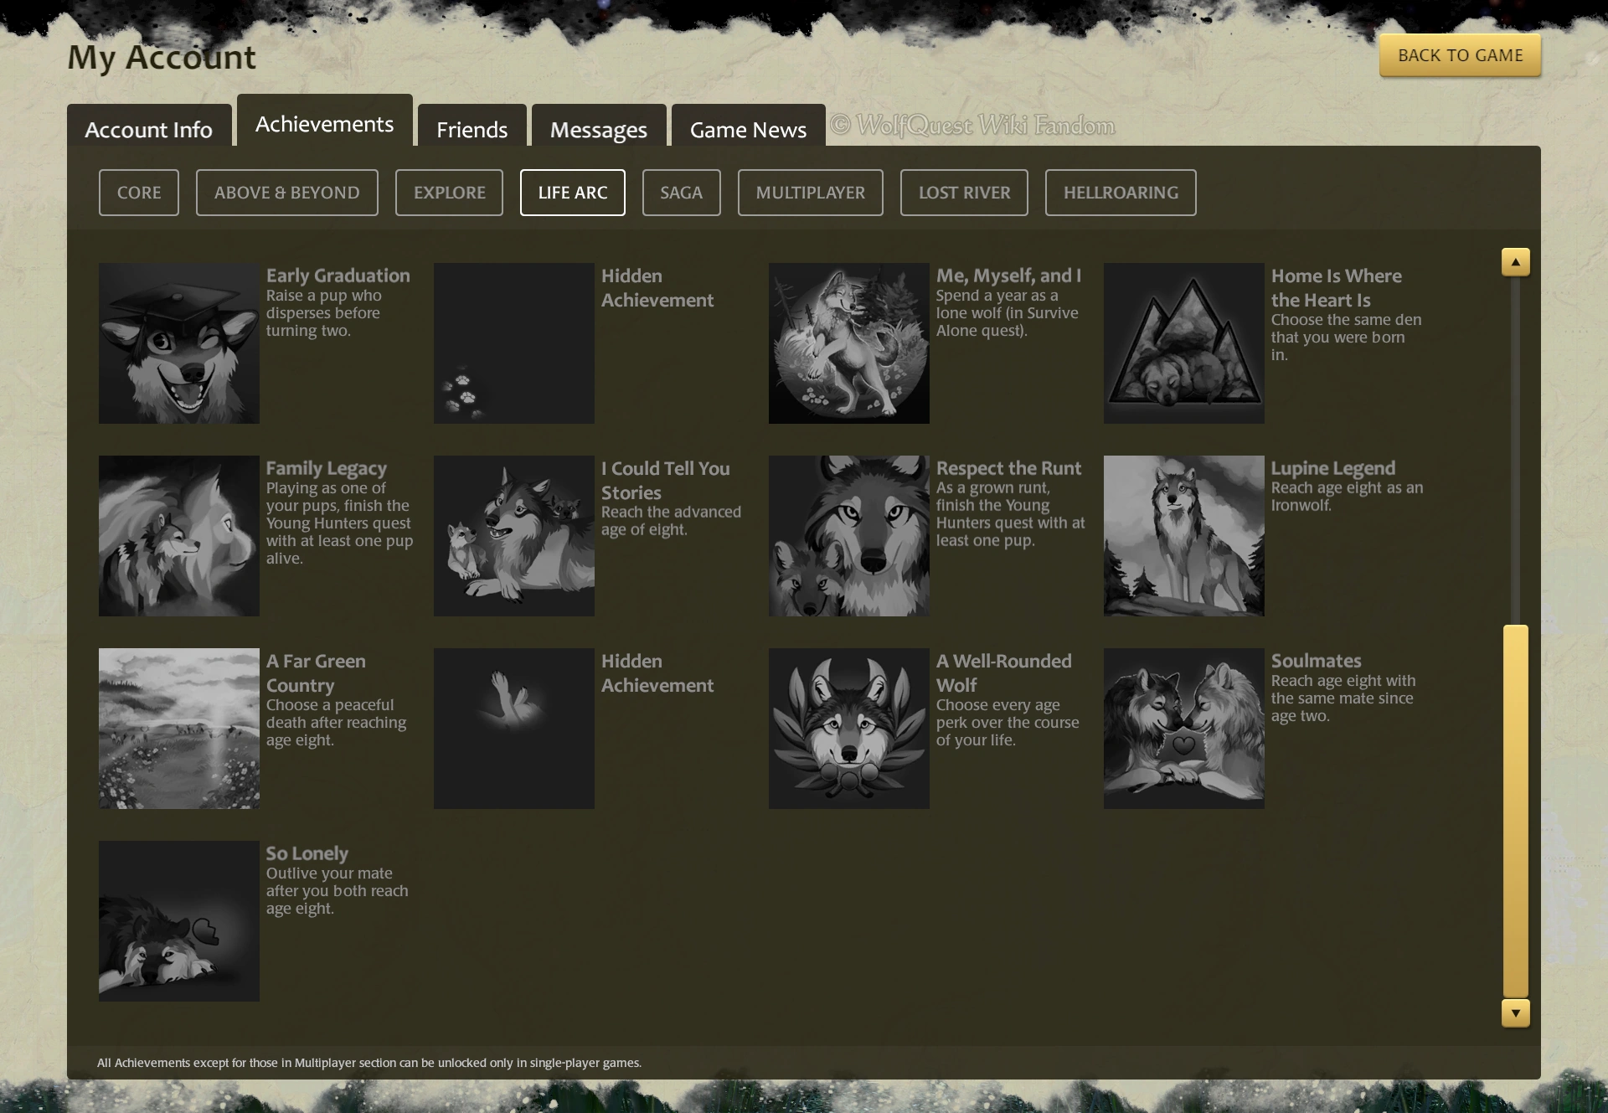Click the Me, Myself, and I achievement icon
Screen dimensions: 1608x1113
coord(848,343)
